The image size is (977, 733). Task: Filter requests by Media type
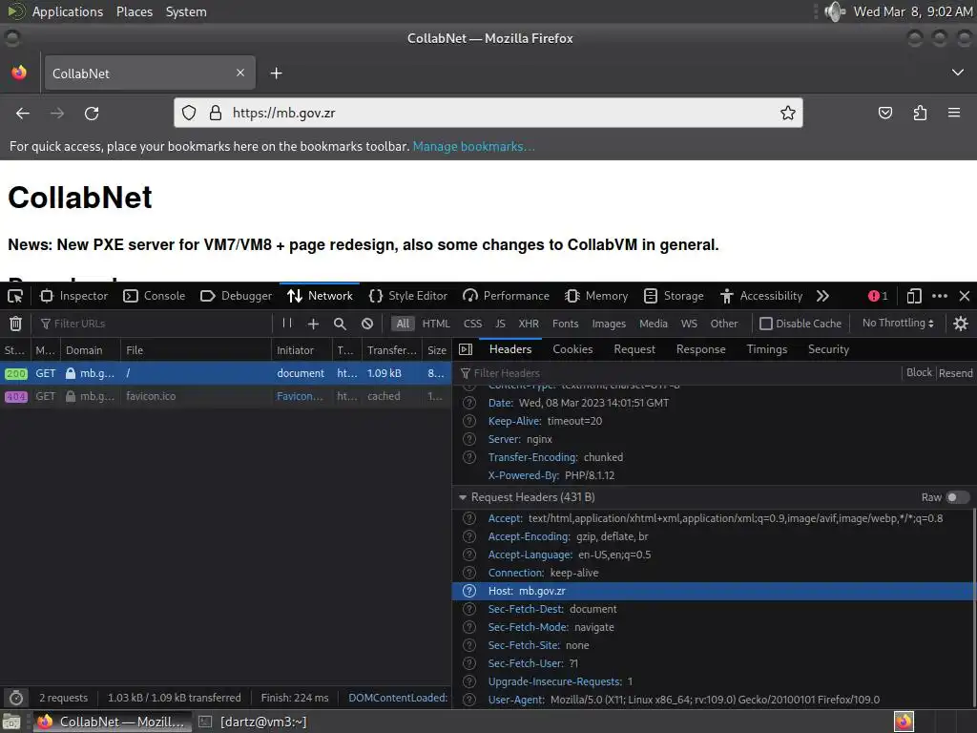(653, 324)
